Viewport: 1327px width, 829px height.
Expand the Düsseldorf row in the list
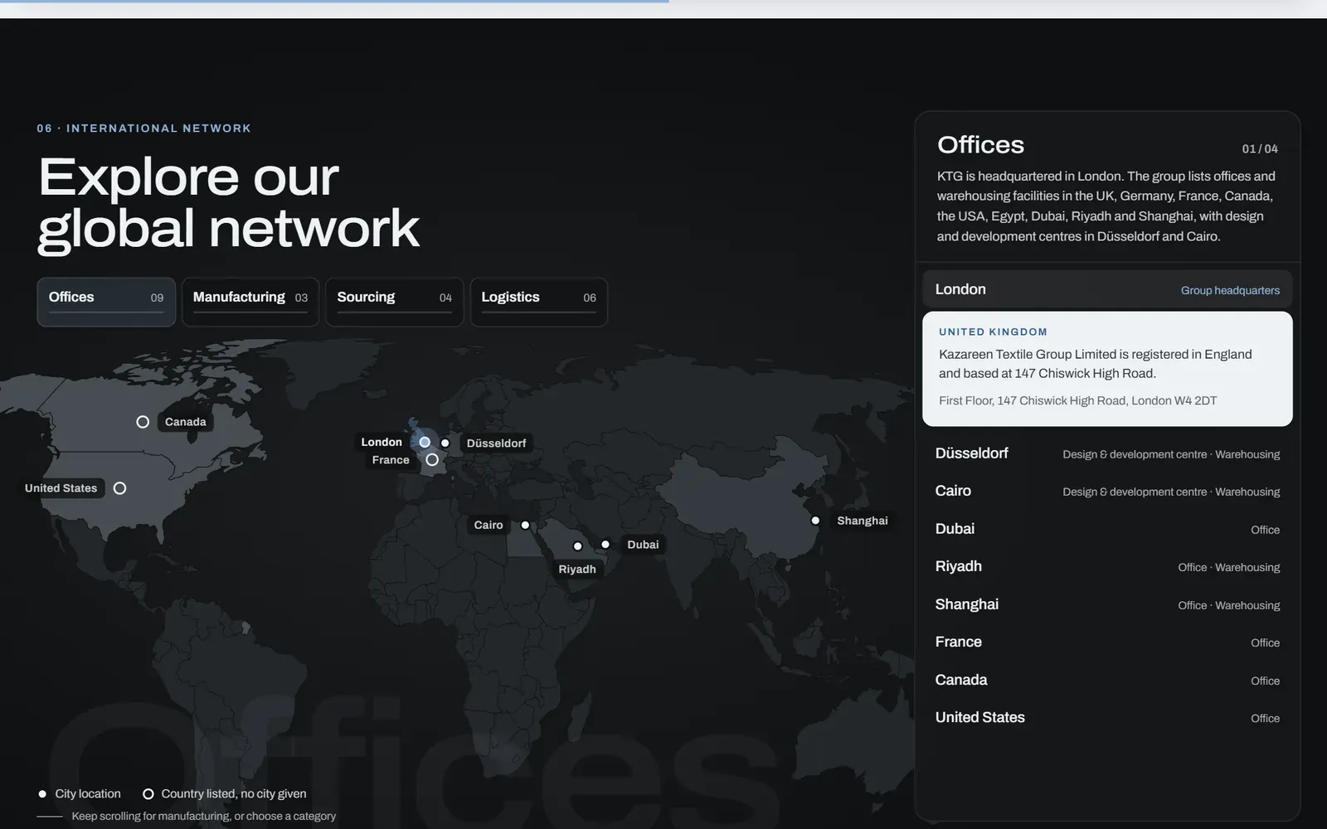pos(1107,453)
